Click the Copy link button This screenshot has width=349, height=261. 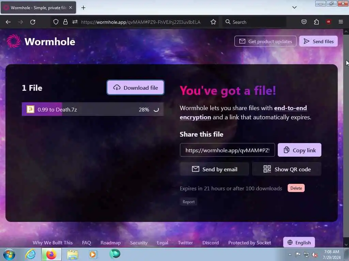coord(299,150)
